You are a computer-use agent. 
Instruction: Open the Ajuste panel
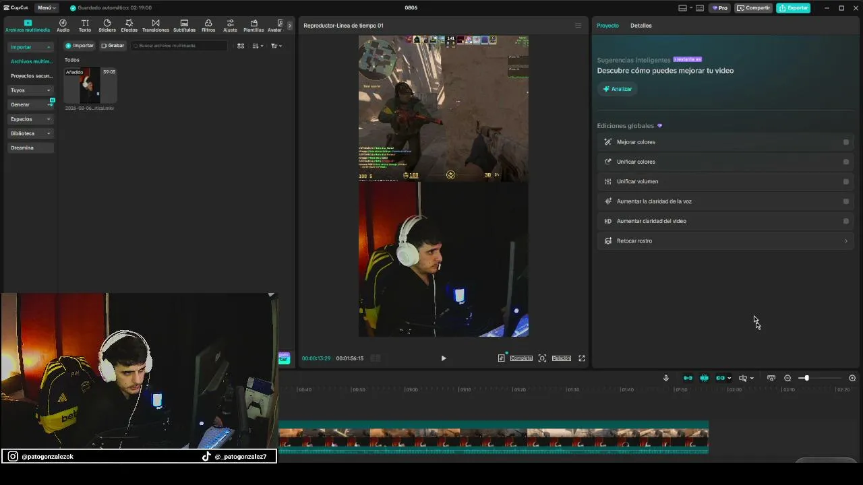(230, 26)
